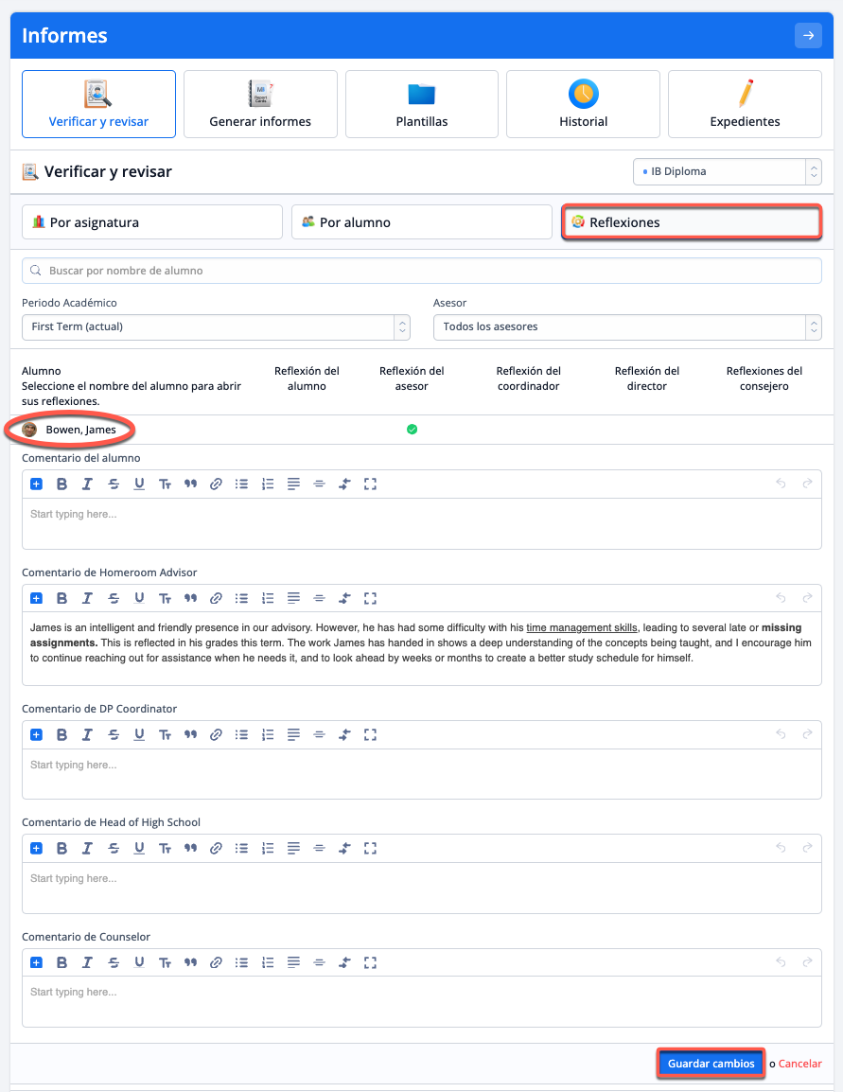Apply italic in Homeroom Advisor comment toolbar
This screenshot has height=1092, width=843.
coord(87,598)
